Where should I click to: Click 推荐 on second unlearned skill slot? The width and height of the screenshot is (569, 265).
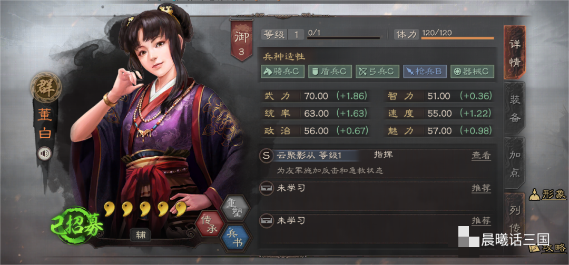tap(481, 220)
